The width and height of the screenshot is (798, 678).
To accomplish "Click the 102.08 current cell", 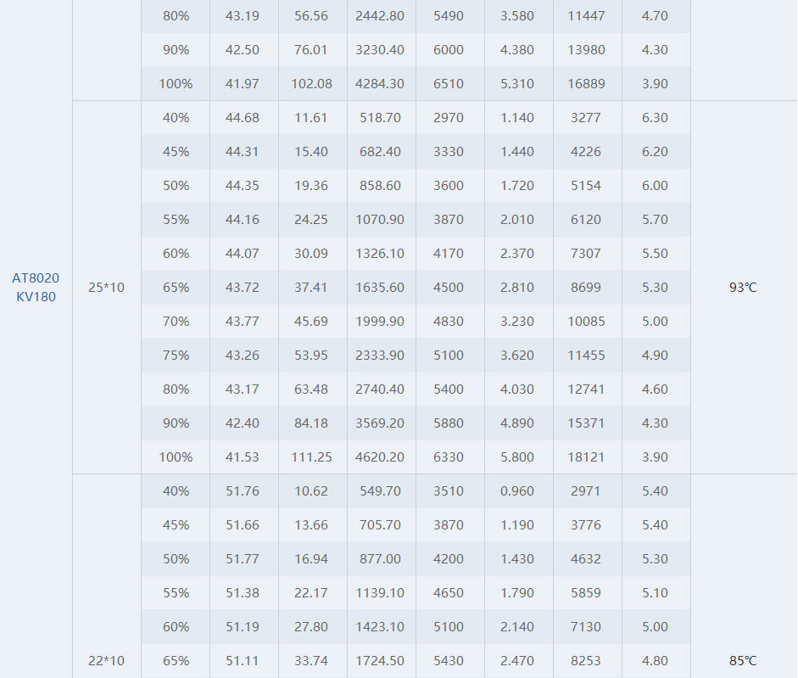I will 311,83.
